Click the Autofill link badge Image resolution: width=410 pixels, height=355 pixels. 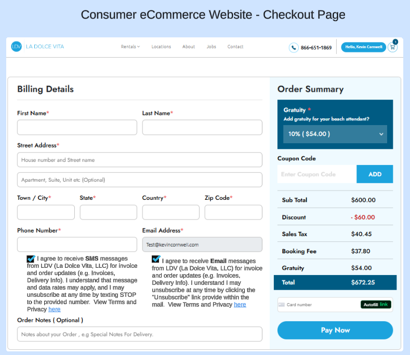(x=376, y=305)
